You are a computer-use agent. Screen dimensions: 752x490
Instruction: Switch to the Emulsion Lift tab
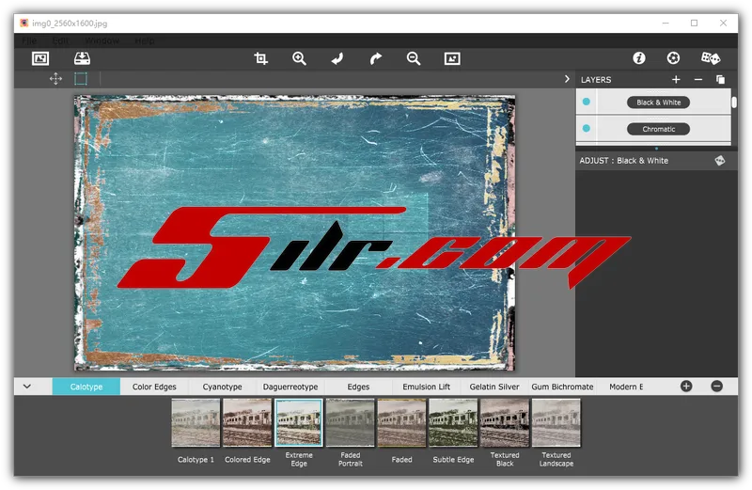pos(427,387)
